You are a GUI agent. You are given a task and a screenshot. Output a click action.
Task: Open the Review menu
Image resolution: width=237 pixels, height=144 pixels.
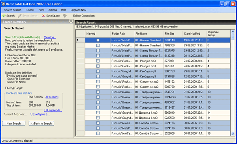click(30, 10)
